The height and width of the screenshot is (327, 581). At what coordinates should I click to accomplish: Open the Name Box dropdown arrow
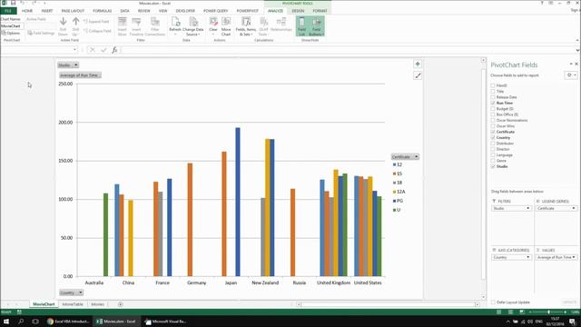pos(74,50)
